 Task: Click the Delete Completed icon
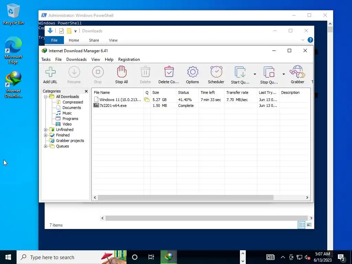point(169,72)
